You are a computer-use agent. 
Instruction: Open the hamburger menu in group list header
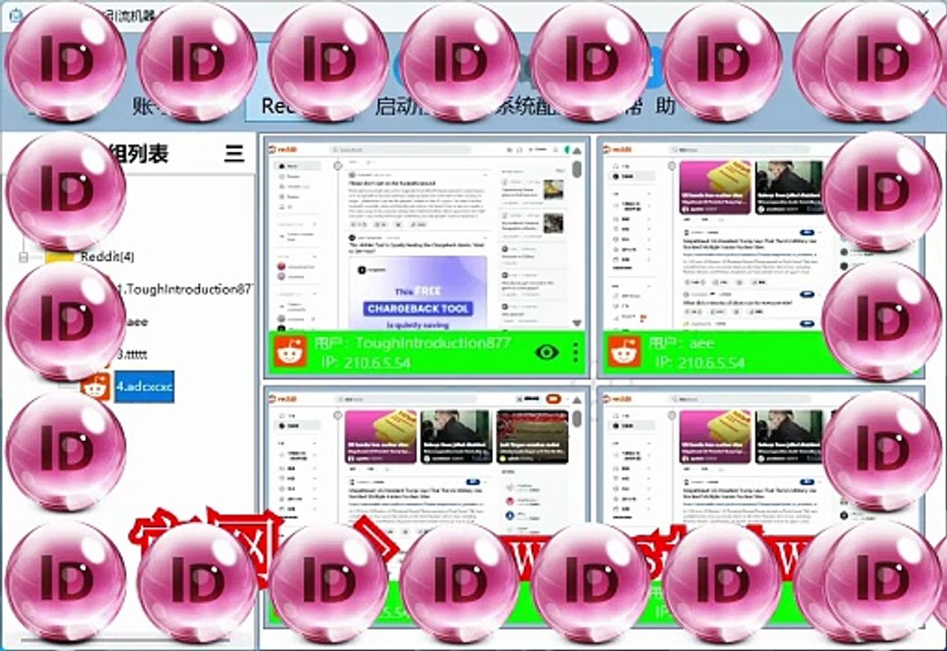click(234, 154)
